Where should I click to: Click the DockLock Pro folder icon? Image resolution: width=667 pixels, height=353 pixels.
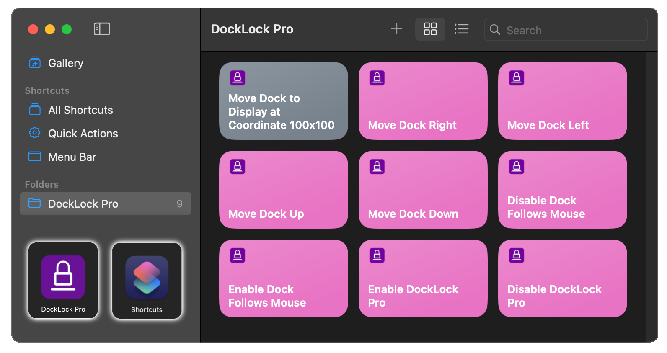tap(35, 203)
